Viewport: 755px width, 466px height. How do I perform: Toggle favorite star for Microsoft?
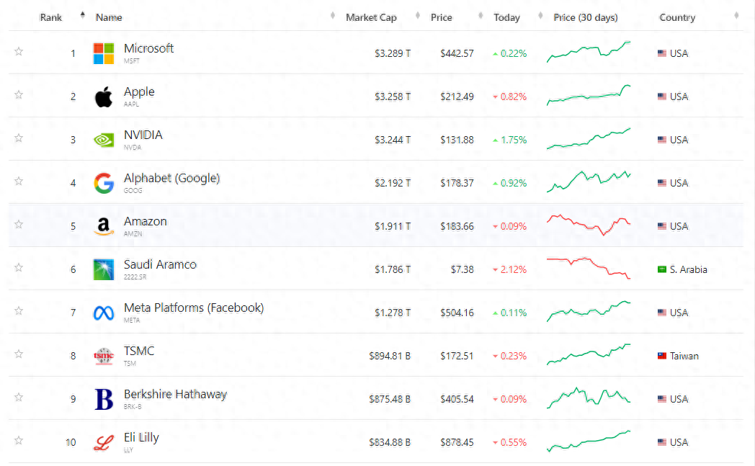pos(19,52)
